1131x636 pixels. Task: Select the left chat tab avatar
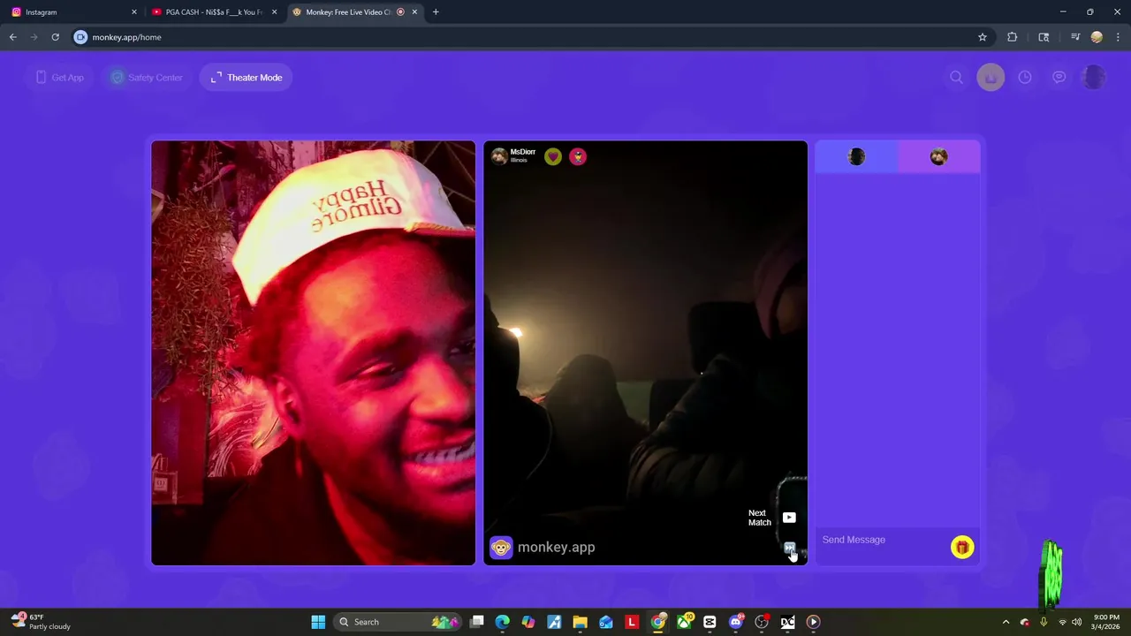pos(856,156)
